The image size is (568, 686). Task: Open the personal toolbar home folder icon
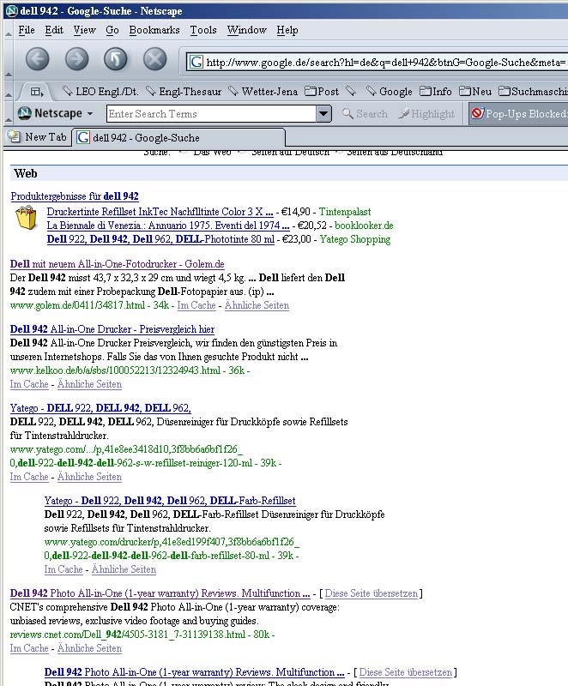(37, 92)
